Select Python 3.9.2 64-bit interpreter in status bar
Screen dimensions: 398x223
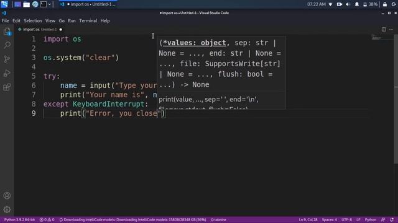pyautogui.click(x=19, y=220)
